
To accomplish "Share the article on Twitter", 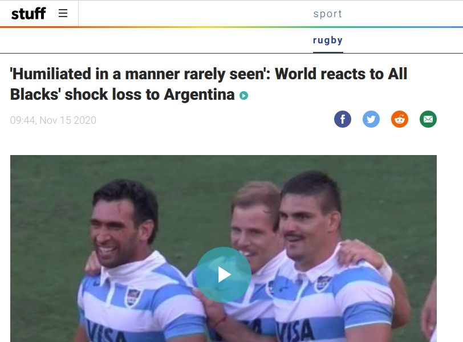I will coord(371,119).
